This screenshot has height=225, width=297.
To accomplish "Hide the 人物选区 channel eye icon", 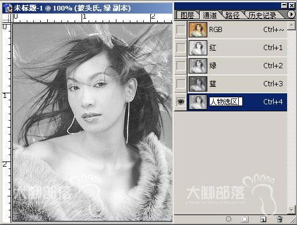I will (x=181, y=102).
